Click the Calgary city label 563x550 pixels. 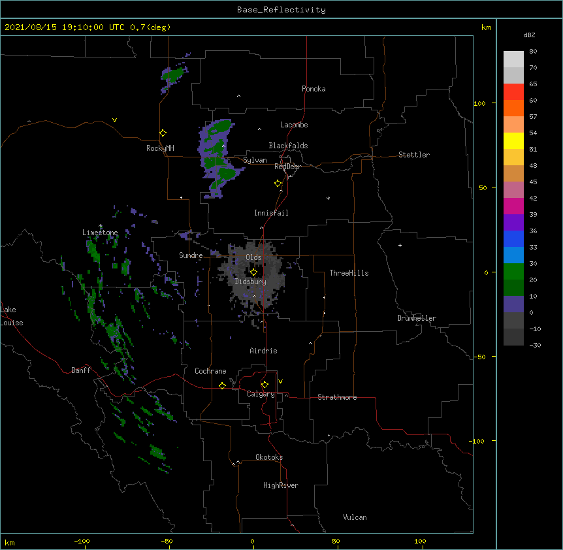click(261, 394)
